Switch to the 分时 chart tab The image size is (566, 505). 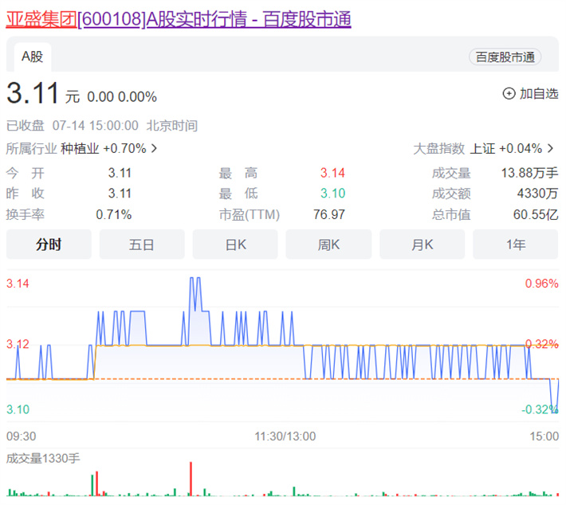pos(49,245)
